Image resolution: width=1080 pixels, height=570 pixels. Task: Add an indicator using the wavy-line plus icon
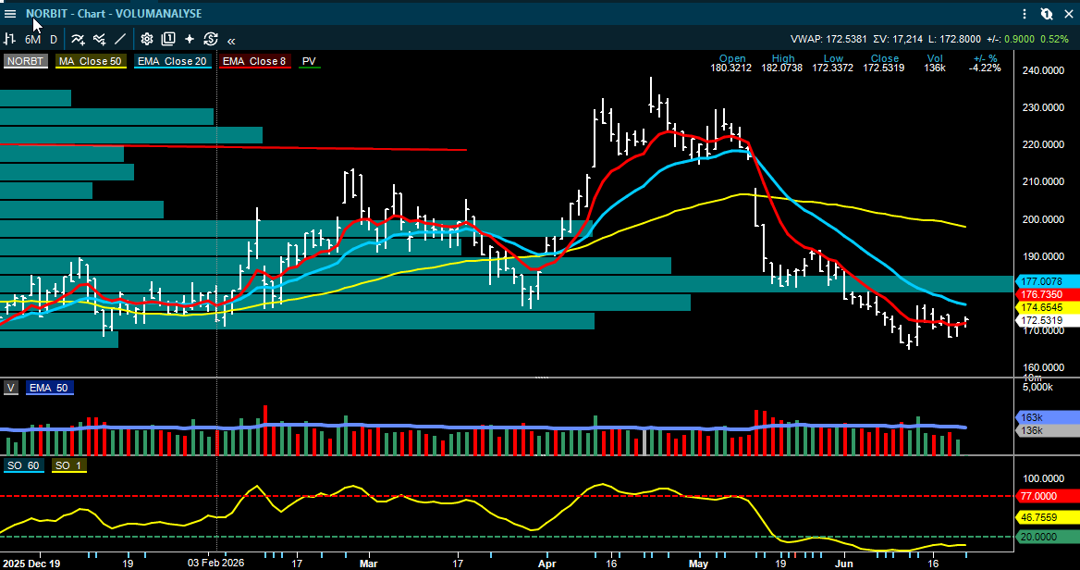(x=78, y=39)
